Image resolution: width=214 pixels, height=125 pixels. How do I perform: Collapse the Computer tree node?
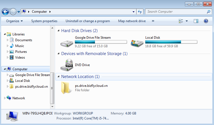click(x=5, y=69)
